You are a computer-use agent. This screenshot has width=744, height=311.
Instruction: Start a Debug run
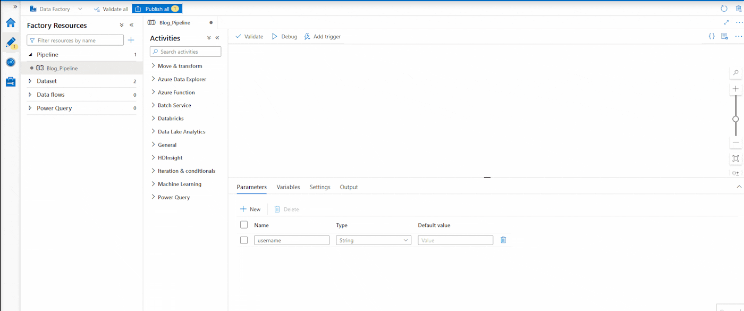tap(284, 37)
